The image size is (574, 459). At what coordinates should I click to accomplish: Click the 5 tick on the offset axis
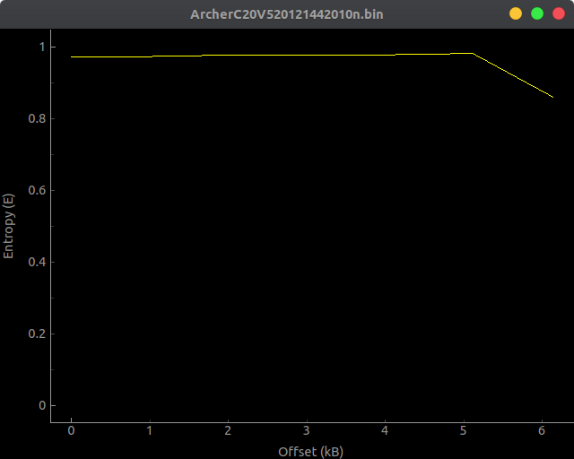point(464,431)
